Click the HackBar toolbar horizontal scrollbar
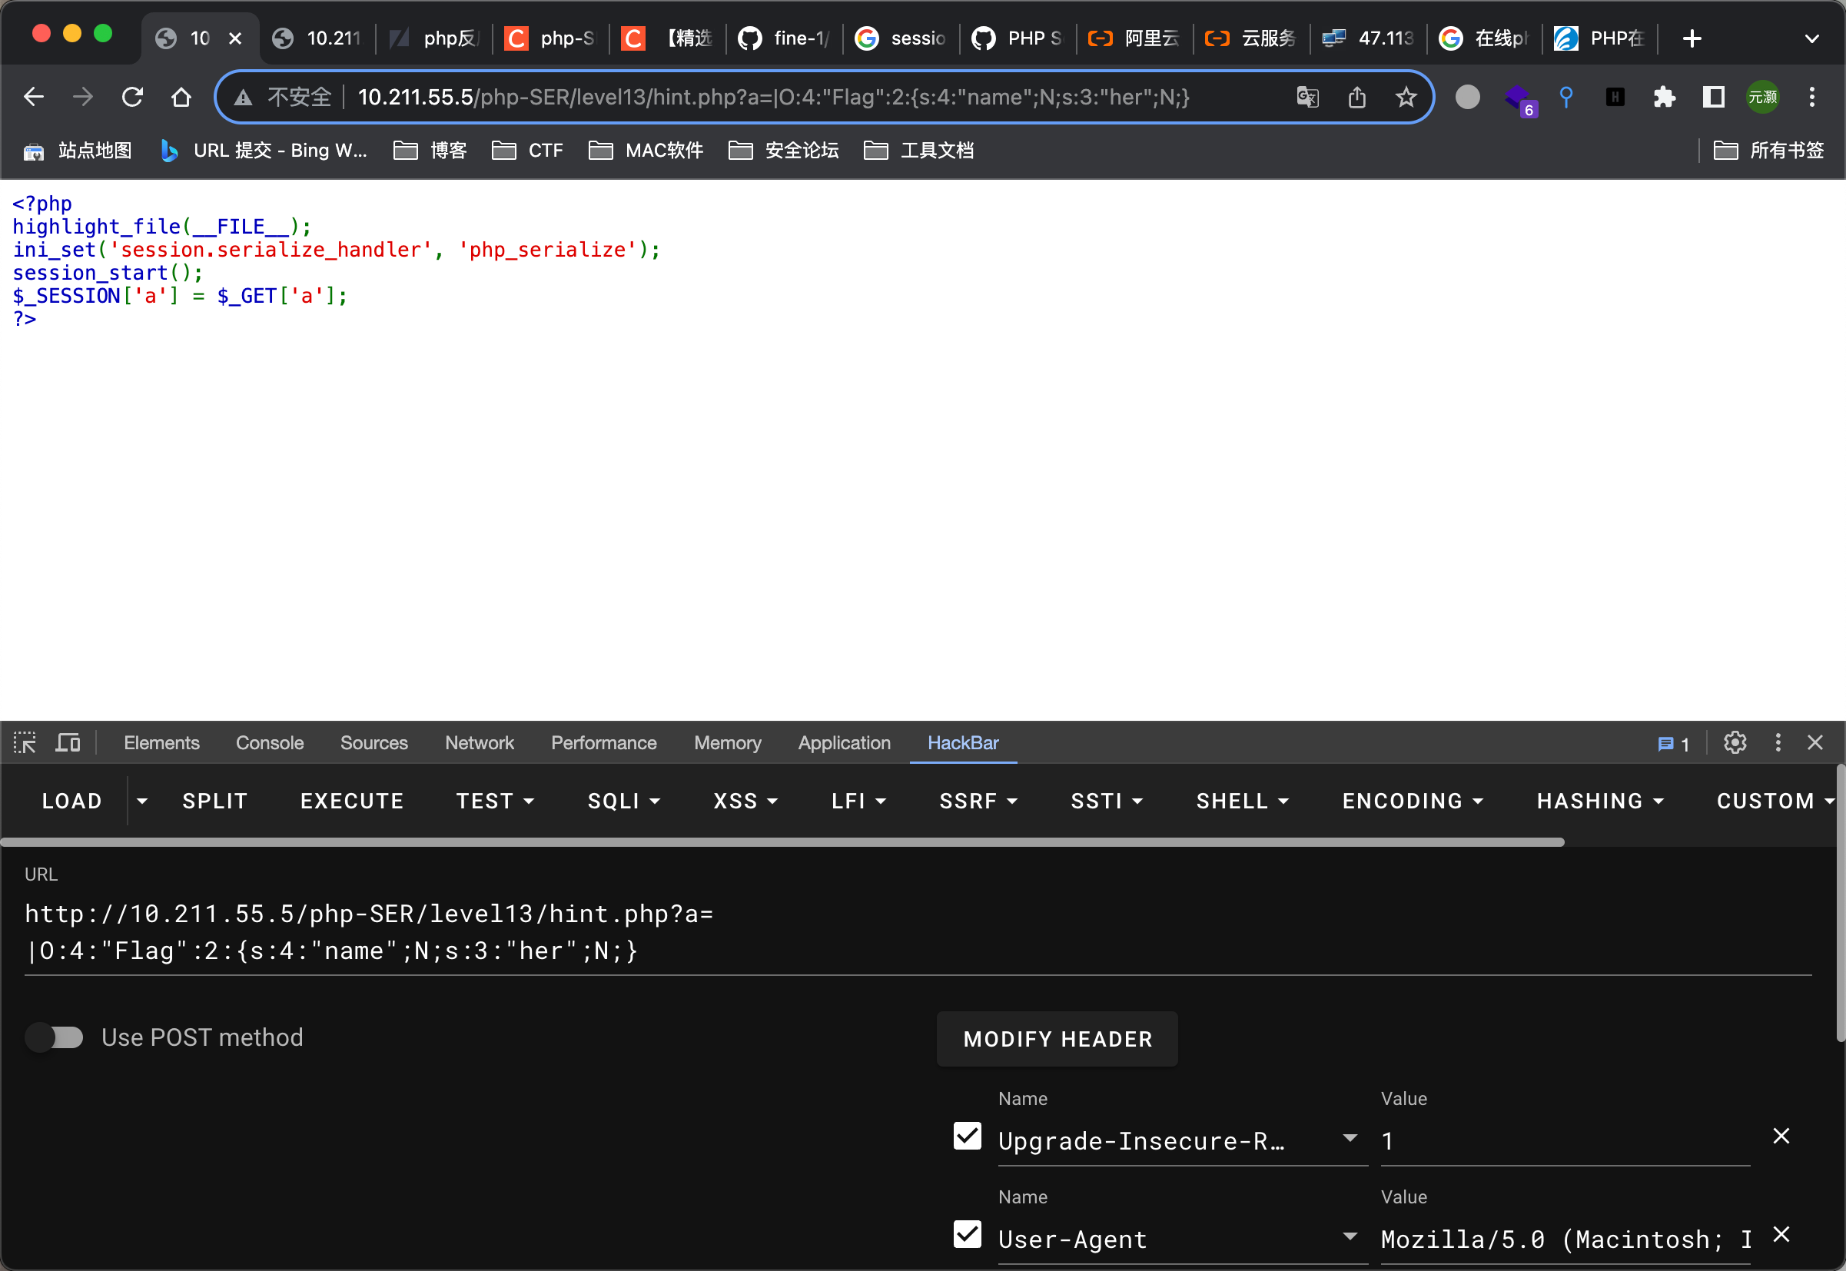 click(782, 841)
